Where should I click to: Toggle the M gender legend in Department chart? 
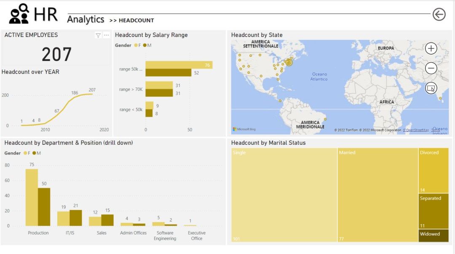[37, 153]
